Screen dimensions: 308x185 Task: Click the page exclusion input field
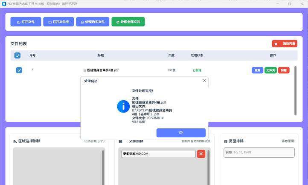[259, 152]
